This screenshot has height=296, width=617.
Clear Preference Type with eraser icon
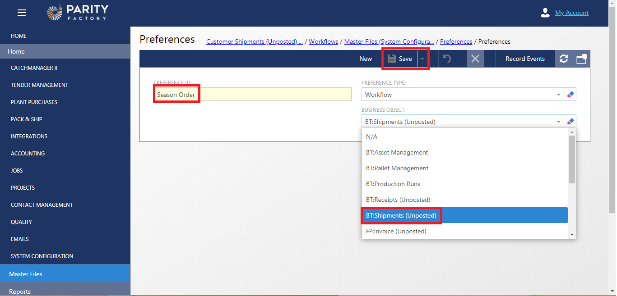(x=571, y=95)
